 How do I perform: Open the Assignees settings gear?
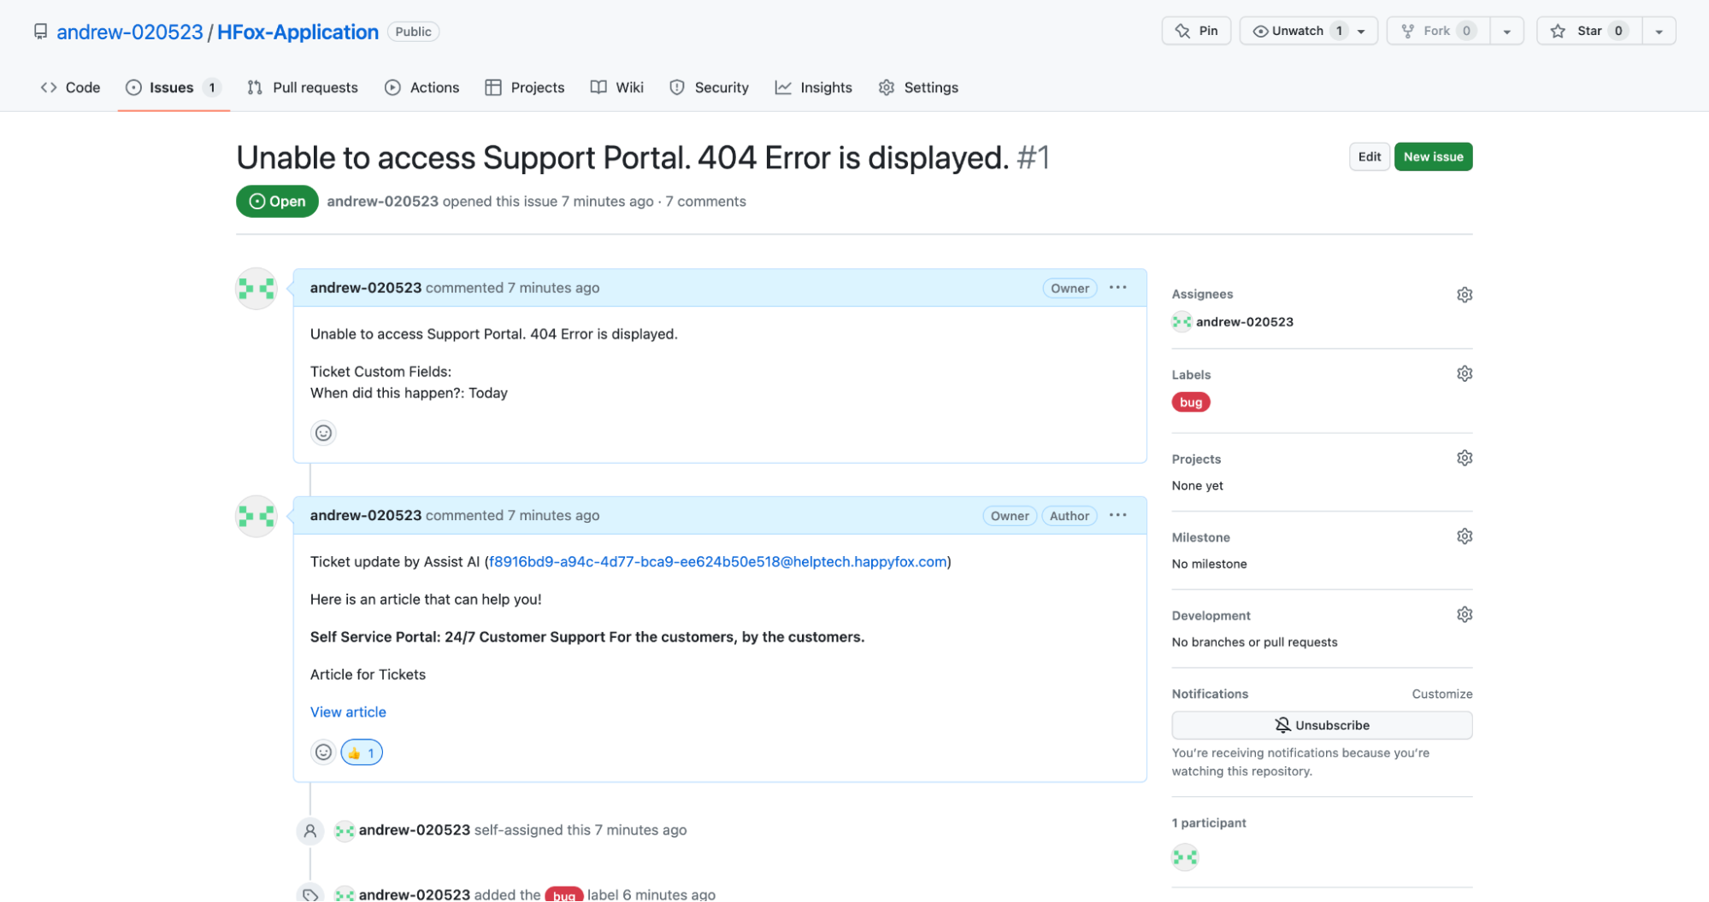click(x=1464, y=294)
